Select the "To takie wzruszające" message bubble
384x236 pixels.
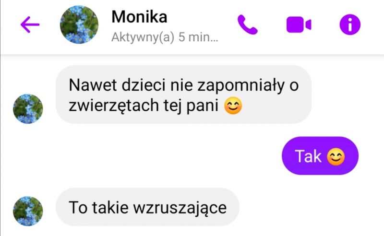click(147, 207)
